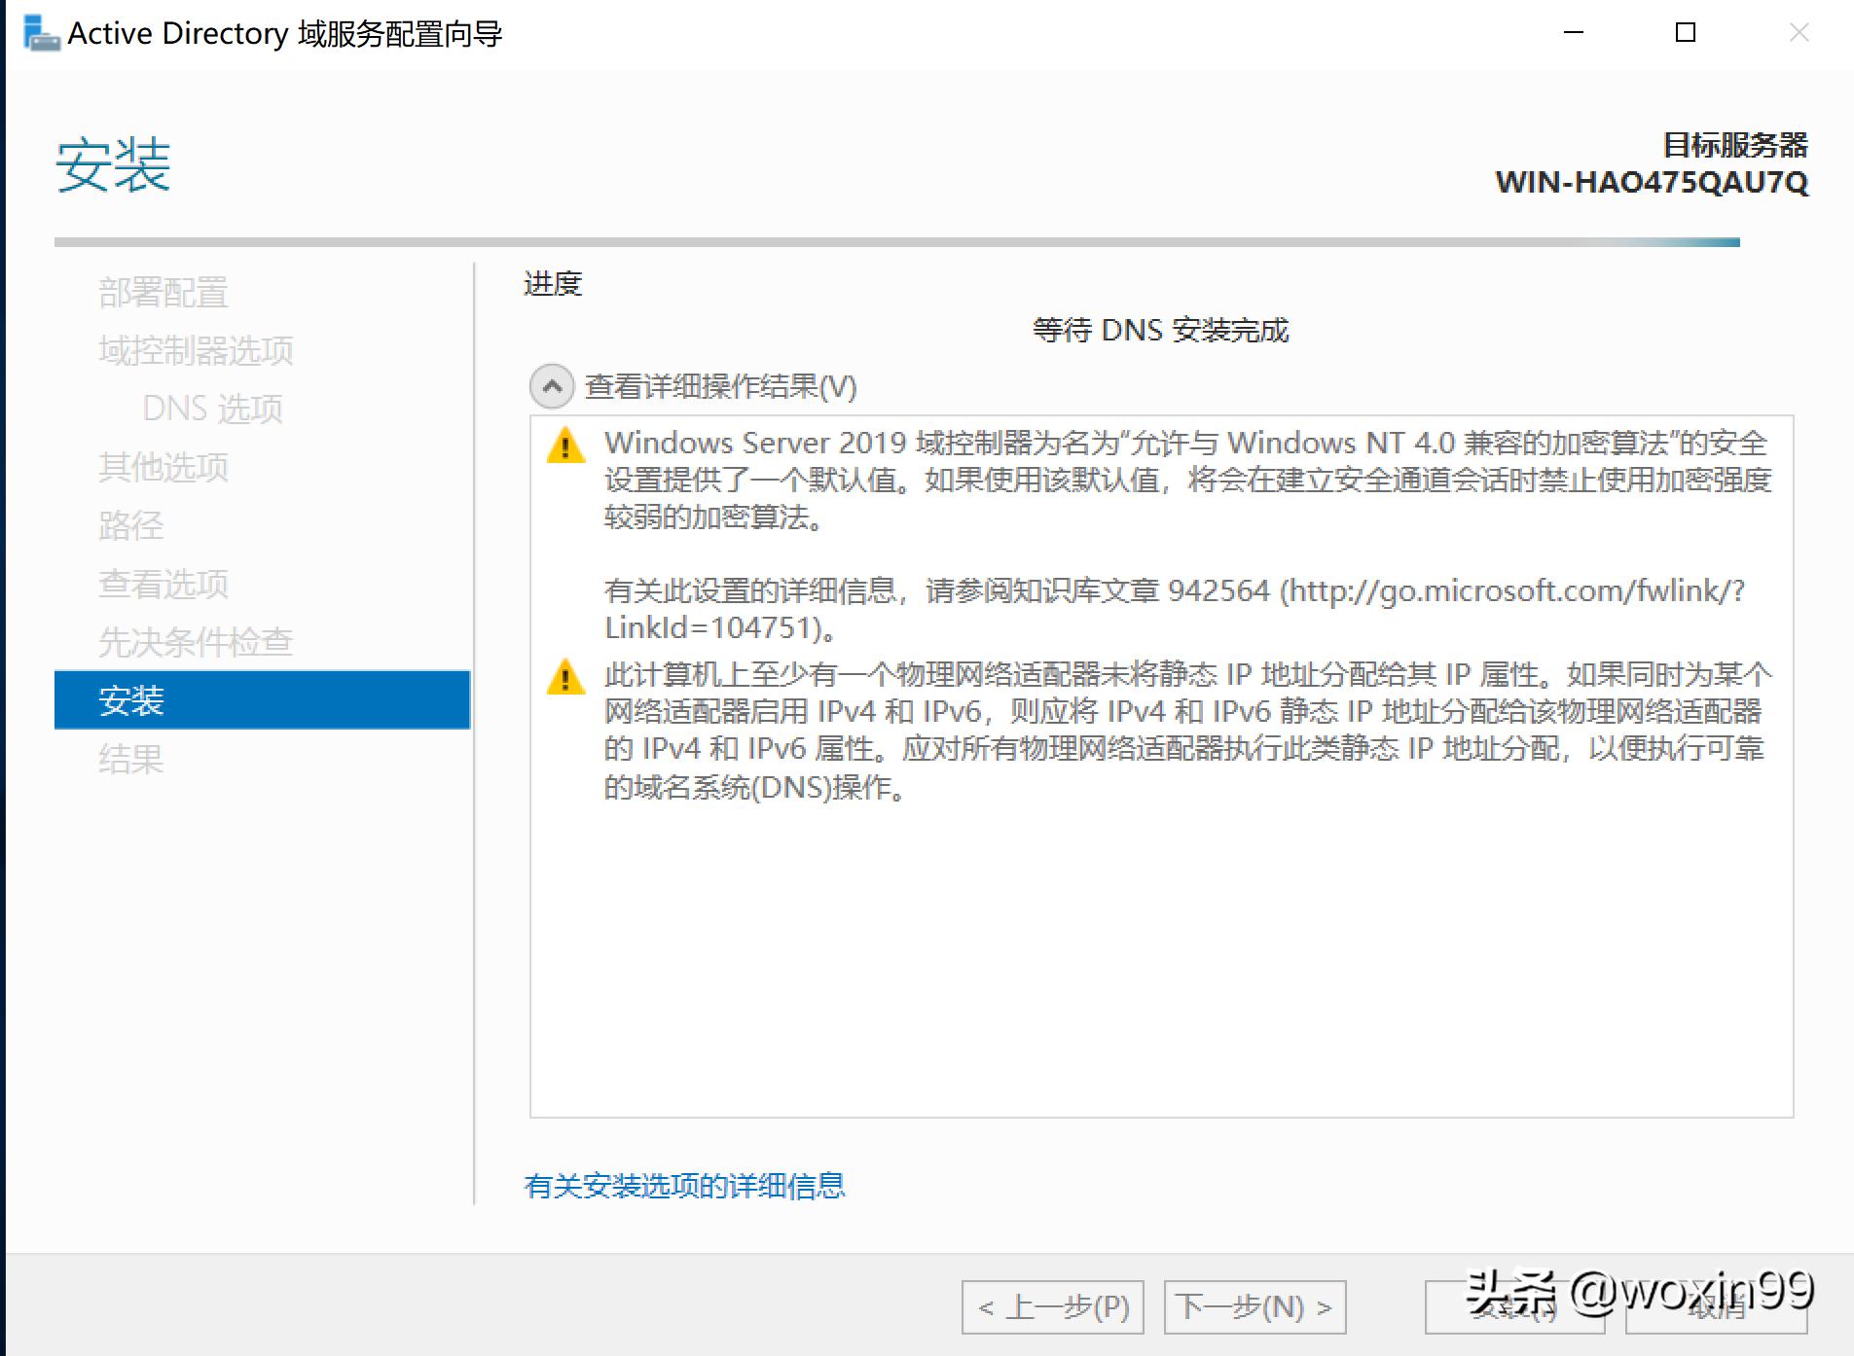Viewport: 1854px width, 1356px height.
Task: Select the 部署配置 step
Action: (x=164, y=292)
